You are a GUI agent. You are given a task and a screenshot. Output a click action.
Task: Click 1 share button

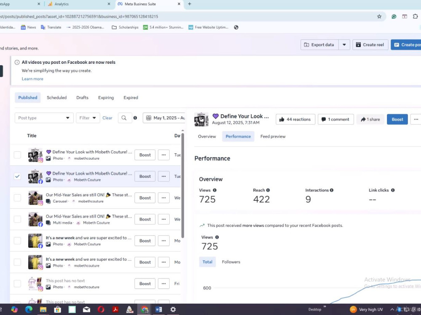(370, 119)
